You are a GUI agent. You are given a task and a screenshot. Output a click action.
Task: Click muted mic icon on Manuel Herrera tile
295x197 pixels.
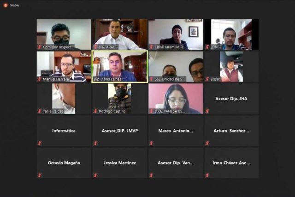(x=40, y=79)
